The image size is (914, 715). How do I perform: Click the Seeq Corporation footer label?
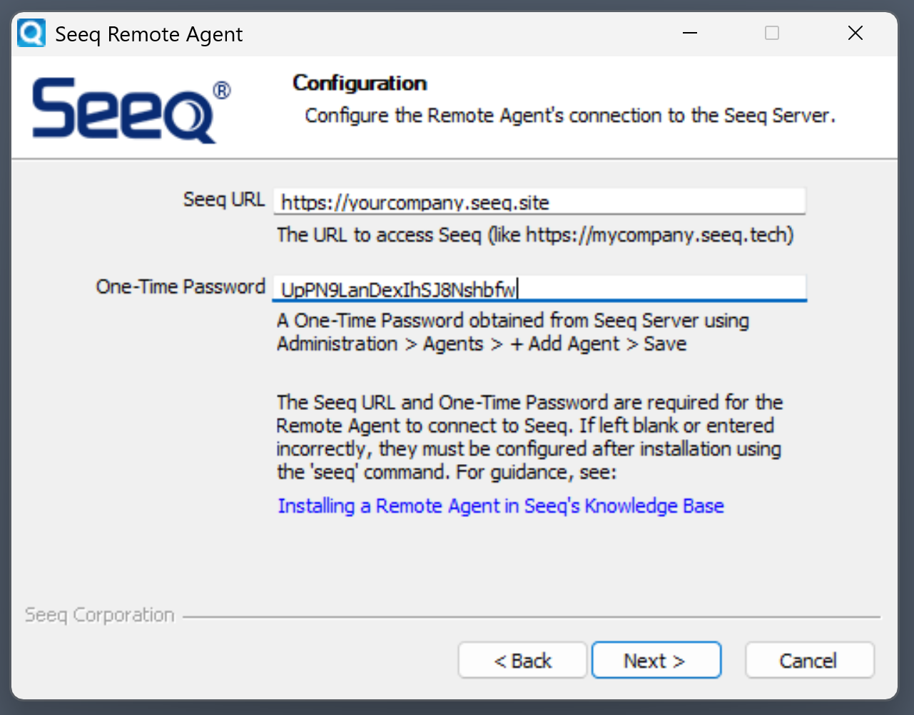tap(100, 615)
